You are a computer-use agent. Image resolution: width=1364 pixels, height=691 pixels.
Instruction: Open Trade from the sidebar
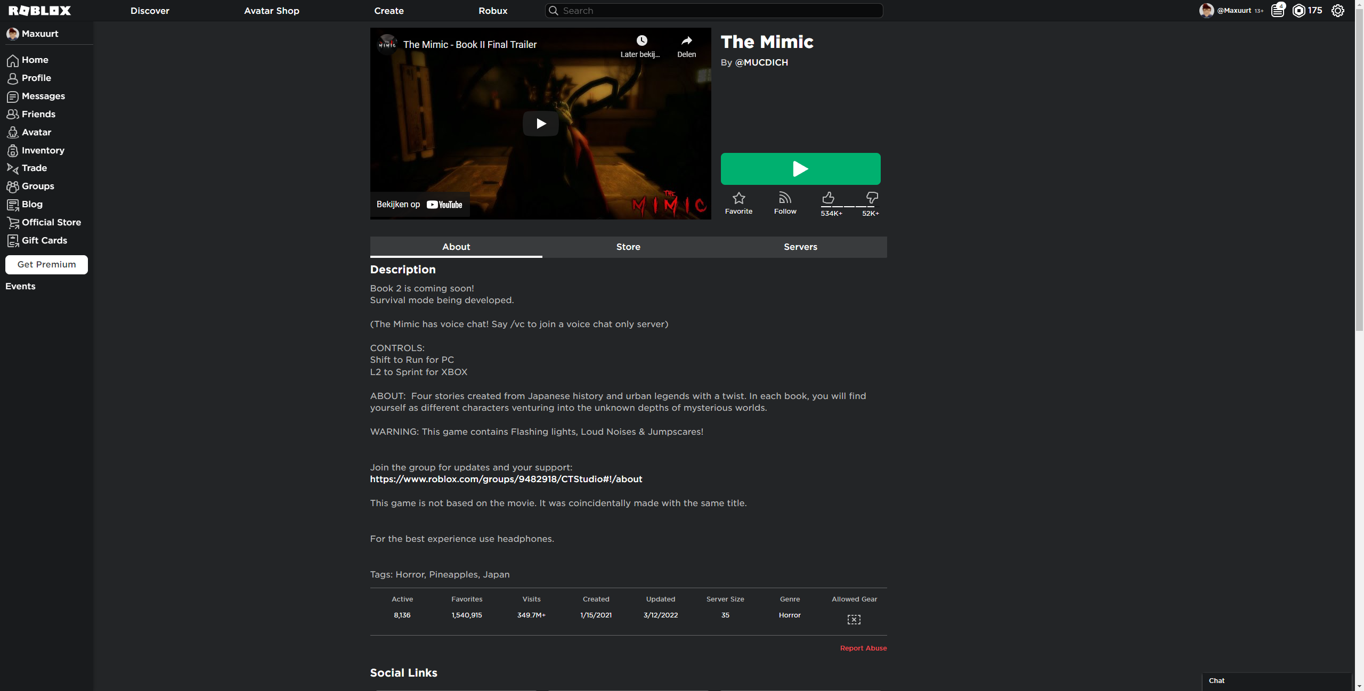(x=34, y=168)
